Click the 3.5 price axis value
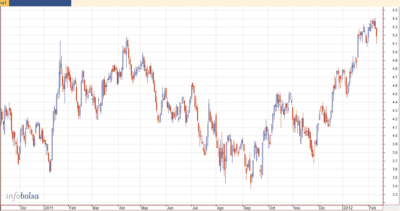400x211 pixels. [x=395, y=178]
